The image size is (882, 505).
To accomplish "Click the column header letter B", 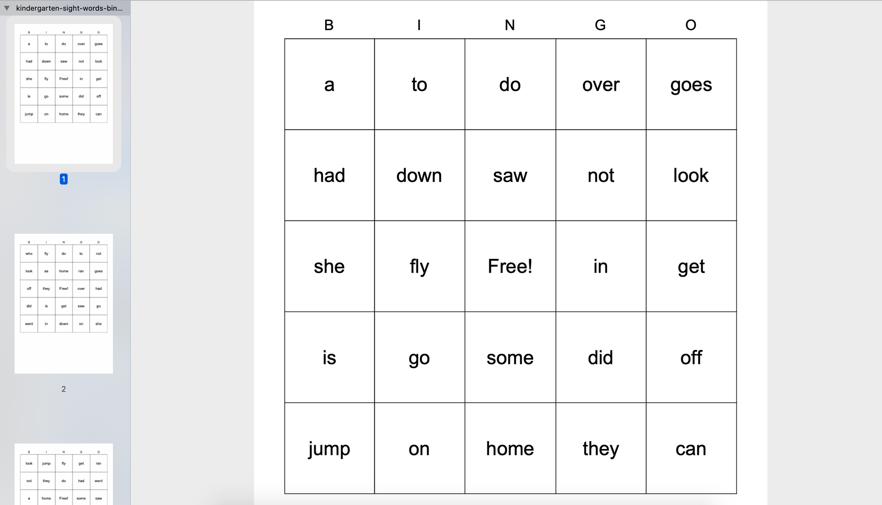I will (x=329, y=25).
